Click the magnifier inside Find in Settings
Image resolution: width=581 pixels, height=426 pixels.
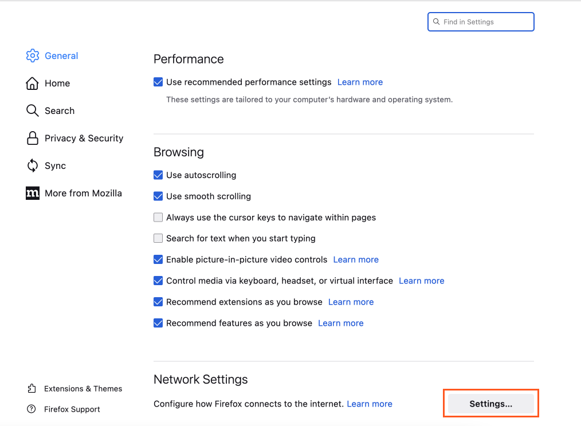[x=437, y=22]
